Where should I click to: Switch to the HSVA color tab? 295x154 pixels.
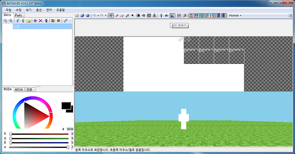coord(19,90)
